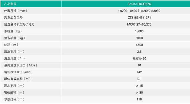Click the 最高清洗水压力 (Mpa) label
The height and width of the screenshot is (104, 190).
click(x=21, y=65)
